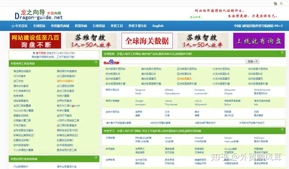
Task: Open the external-link icon on 外贸实用行业信息 panel header
Action: pos(96,158)
